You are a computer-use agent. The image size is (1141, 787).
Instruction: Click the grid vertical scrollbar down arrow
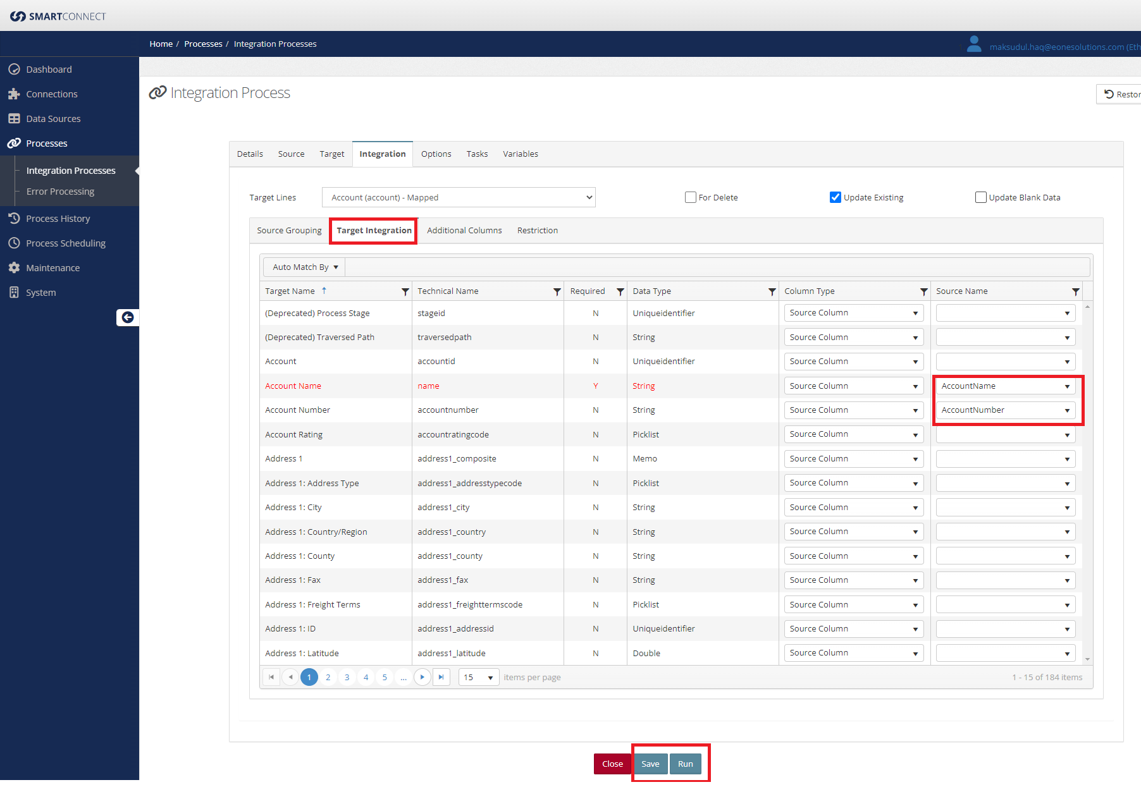pos(1087,659)
